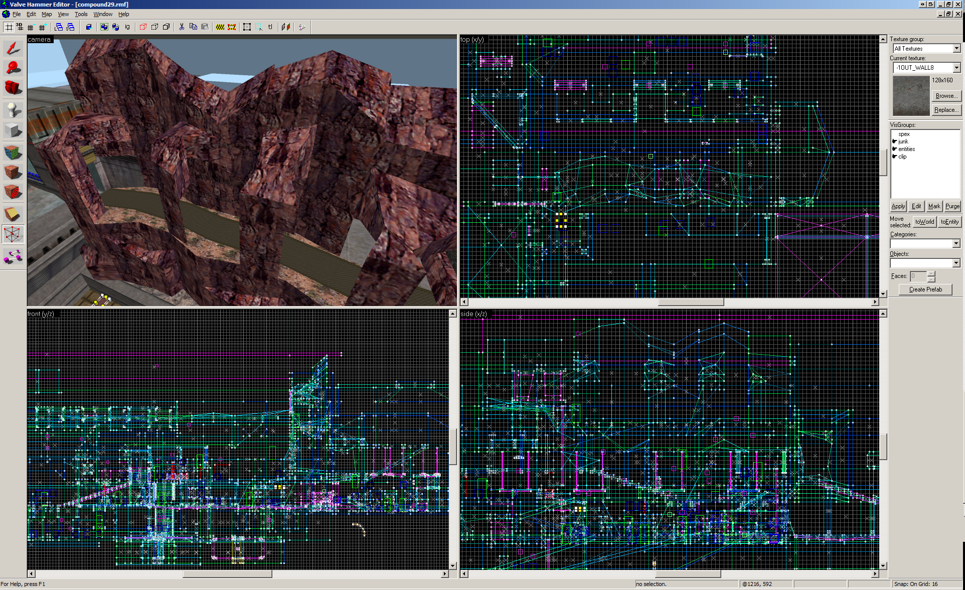Viewport: 965px width, 590px height.
Task: Expand the Categories dropdown
Action: [956, 244]
